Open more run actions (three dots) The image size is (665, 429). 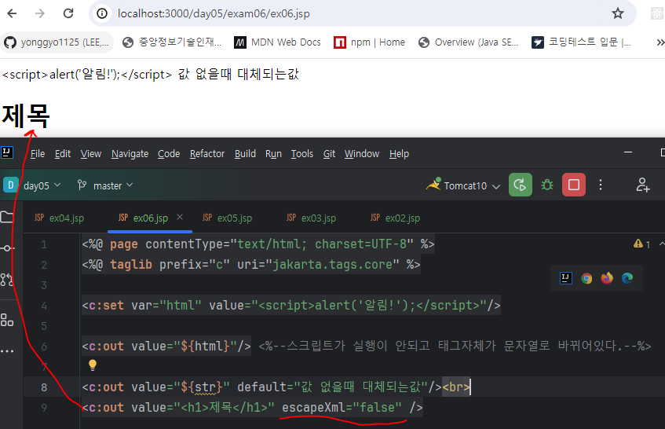click(x=601, y=185)
